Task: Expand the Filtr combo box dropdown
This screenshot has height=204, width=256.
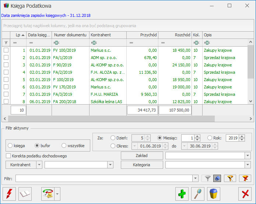Action: click(x=195, y=178)
